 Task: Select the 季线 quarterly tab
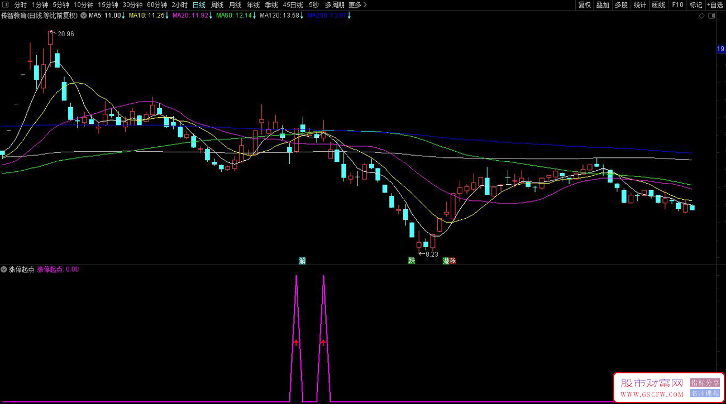pos(271,5)
